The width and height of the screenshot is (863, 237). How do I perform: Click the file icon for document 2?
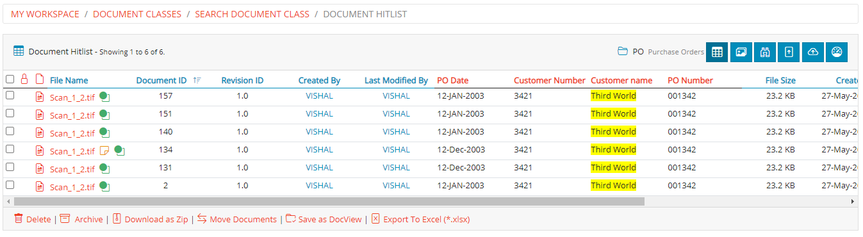(x=40, y=186)
